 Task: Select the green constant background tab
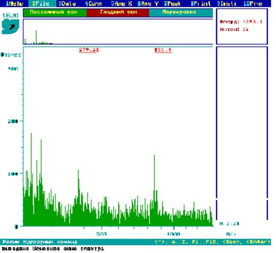tap(55, 12)
